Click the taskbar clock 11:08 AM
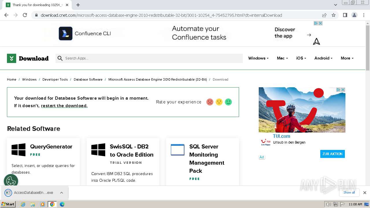 click(x=355, y=204)
